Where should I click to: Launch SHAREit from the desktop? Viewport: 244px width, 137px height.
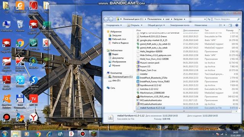click(20, 81)
